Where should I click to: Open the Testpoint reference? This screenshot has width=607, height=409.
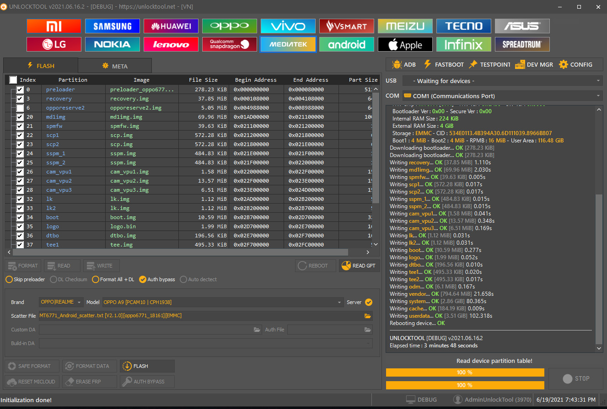point(489,64)
